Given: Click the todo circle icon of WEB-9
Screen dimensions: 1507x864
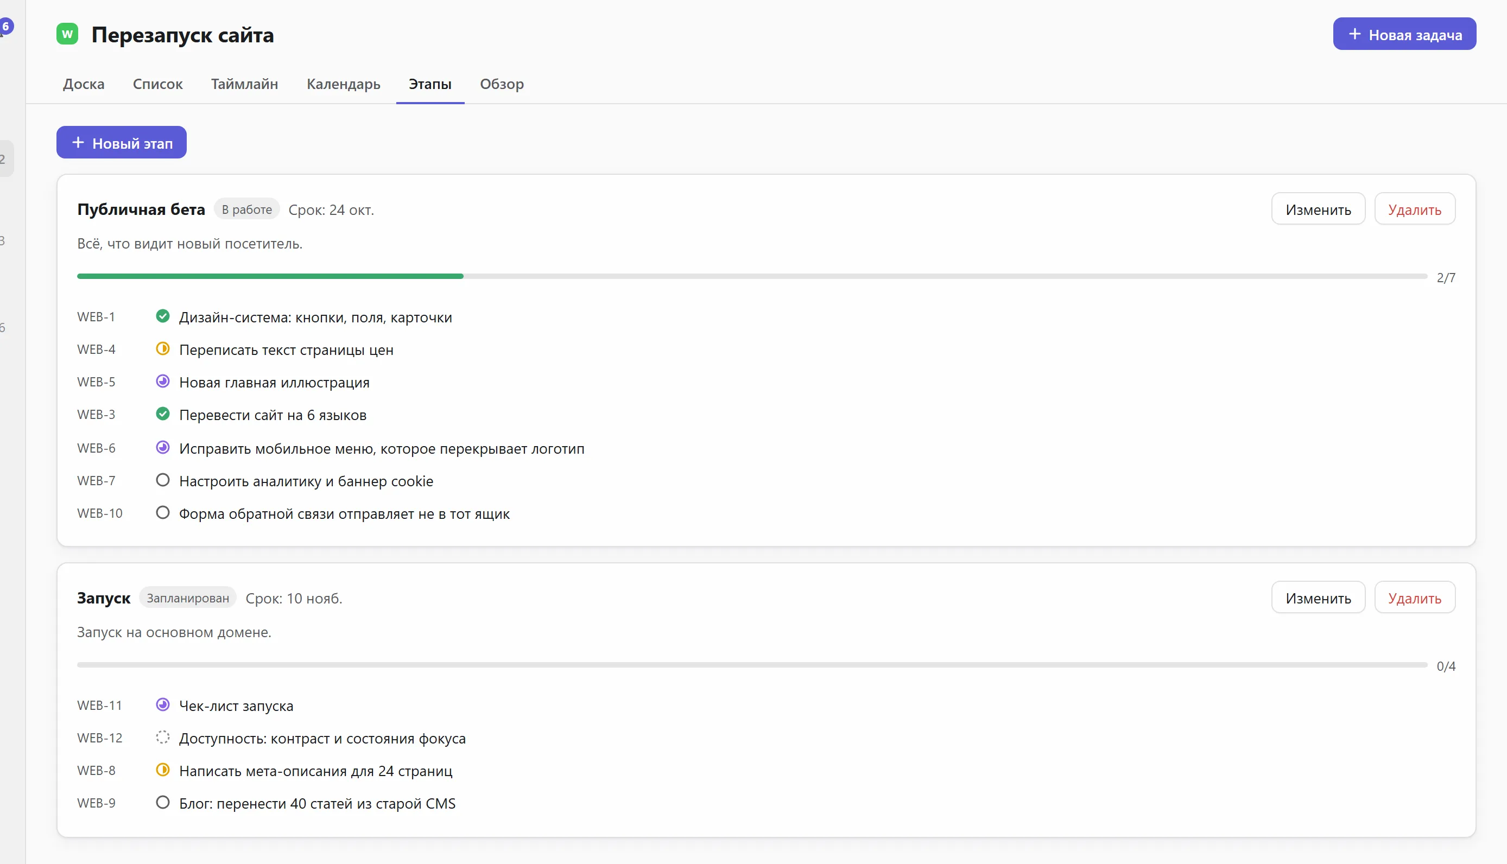Looking at the screenshot, I should 163,803.
